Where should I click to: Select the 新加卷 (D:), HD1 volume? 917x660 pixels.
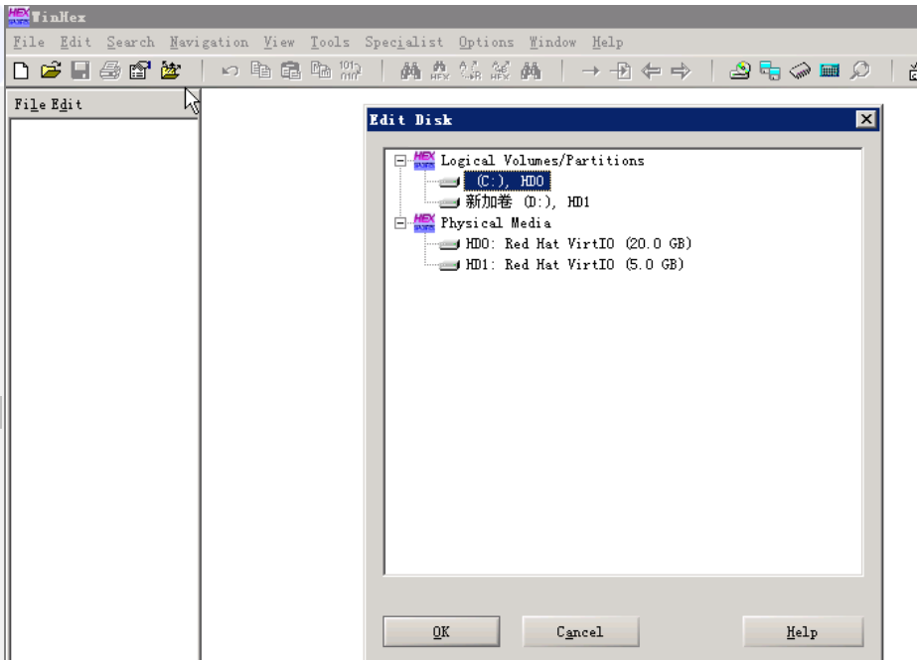coord(528,202)
